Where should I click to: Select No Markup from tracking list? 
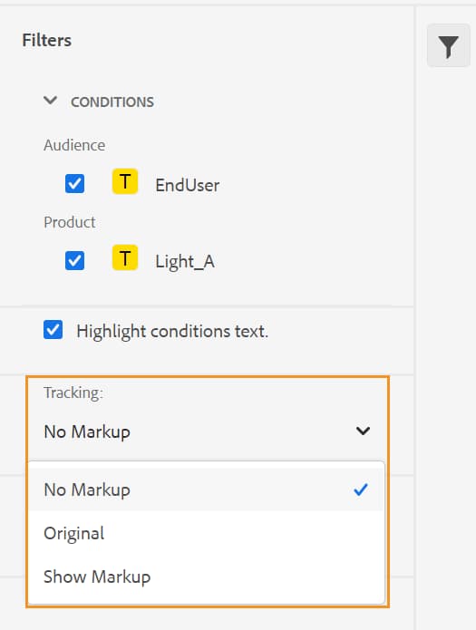pos(207,489)
